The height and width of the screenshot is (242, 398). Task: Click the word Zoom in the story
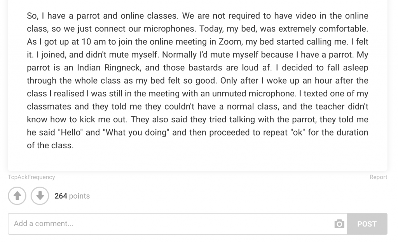(230, 42)
